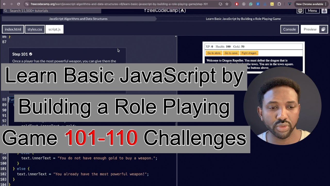Open the freeCodeCamp home logo

click(165, 11)
